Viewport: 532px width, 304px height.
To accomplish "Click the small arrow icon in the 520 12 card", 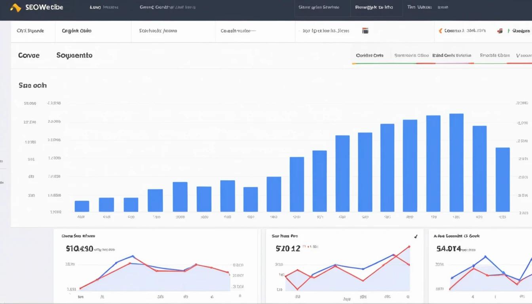I will tap(416, 237).
